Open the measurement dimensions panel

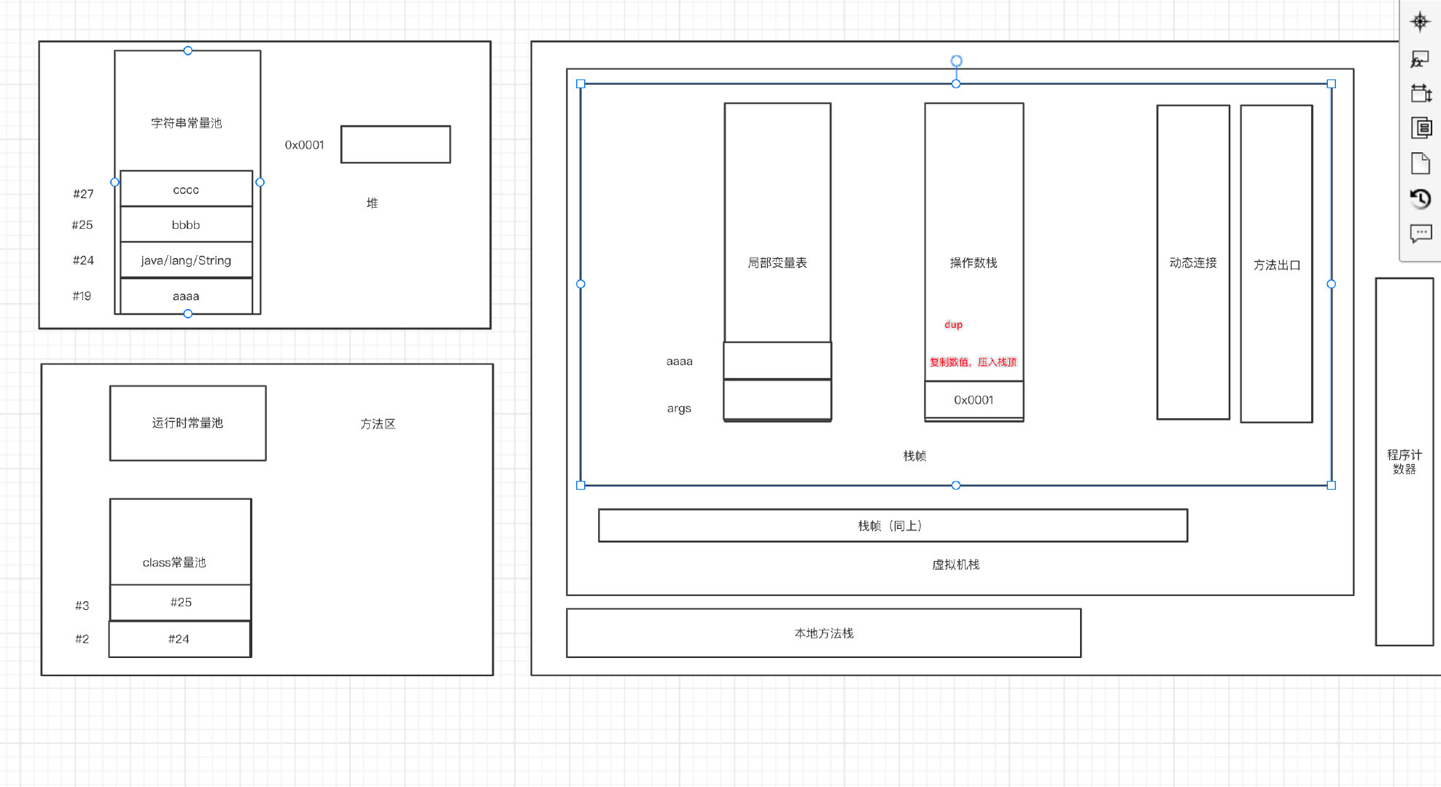coord(1421,93)
